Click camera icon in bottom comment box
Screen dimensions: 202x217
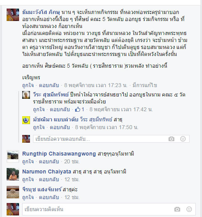(x=177, y=209)
